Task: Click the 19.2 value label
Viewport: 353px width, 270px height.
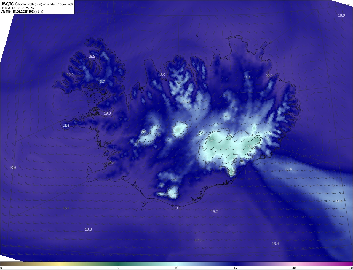Action: tap(214, 211)
